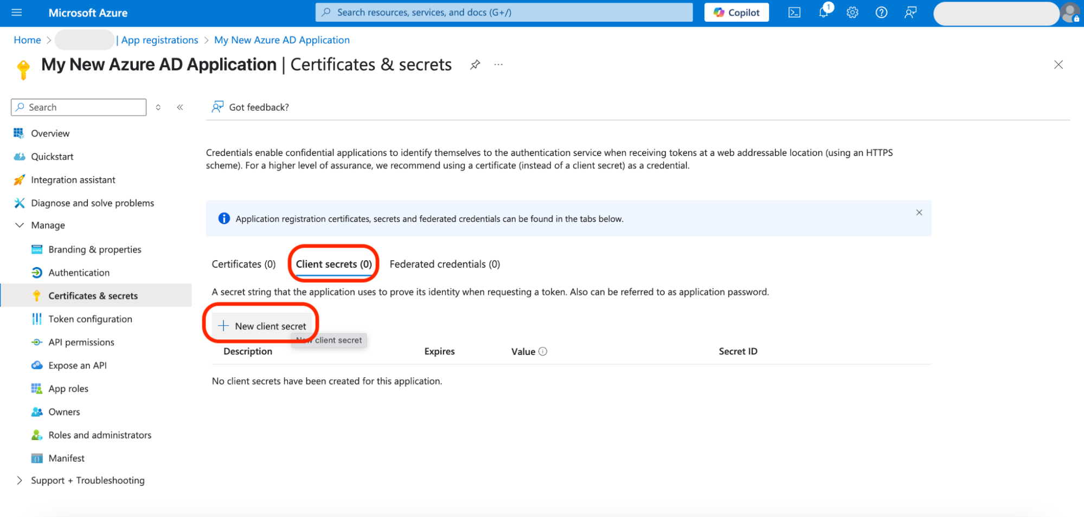Open portal settings gear
This screenshot has width=1084, height=517.
point(852,12)
